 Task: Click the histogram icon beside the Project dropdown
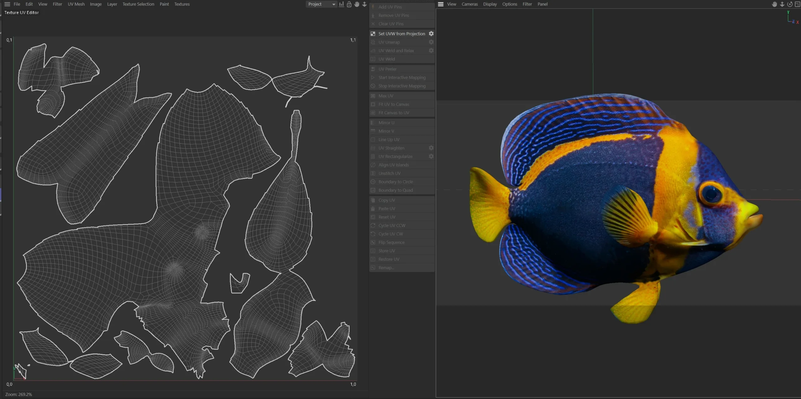point(341,4)
